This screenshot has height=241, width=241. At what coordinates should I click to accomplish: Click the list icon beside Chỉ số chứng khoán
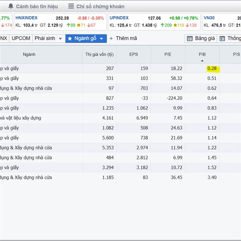[x=71, y=6]
